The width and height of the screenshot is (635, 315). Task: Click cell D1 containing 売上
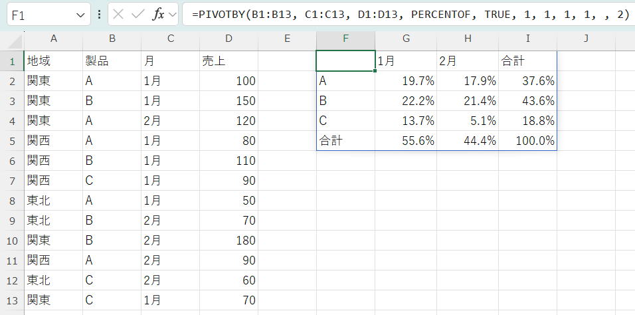tap(228, 61)
